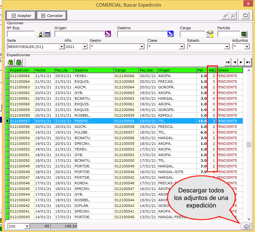Go to the last record in navigation
The height and width of the screenshot is (232, 255).
tap(248, 62)
